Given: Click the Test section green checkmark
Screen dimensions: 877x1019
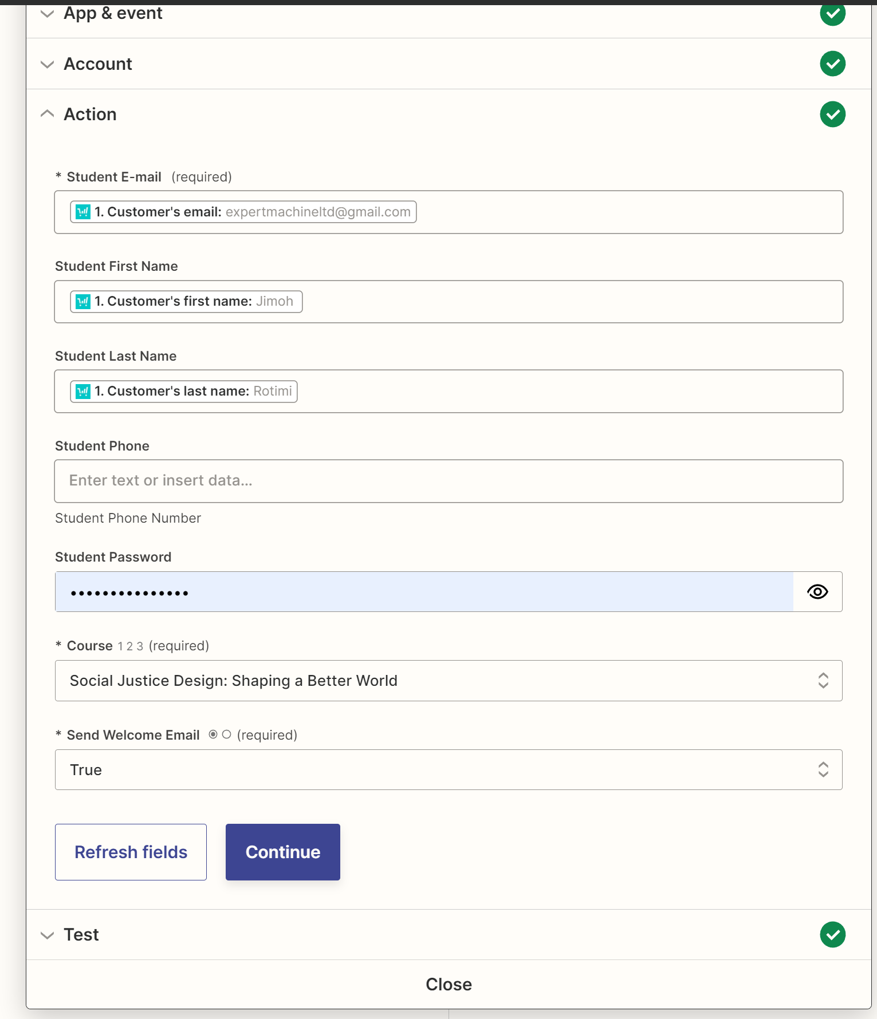Looking at the screenshot, I should click(x=832, y=935).
